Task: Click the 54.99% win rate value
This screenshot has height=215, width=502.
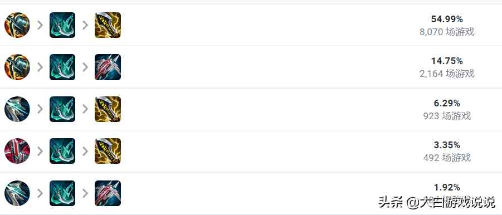Action: click(x=447, y=19)
